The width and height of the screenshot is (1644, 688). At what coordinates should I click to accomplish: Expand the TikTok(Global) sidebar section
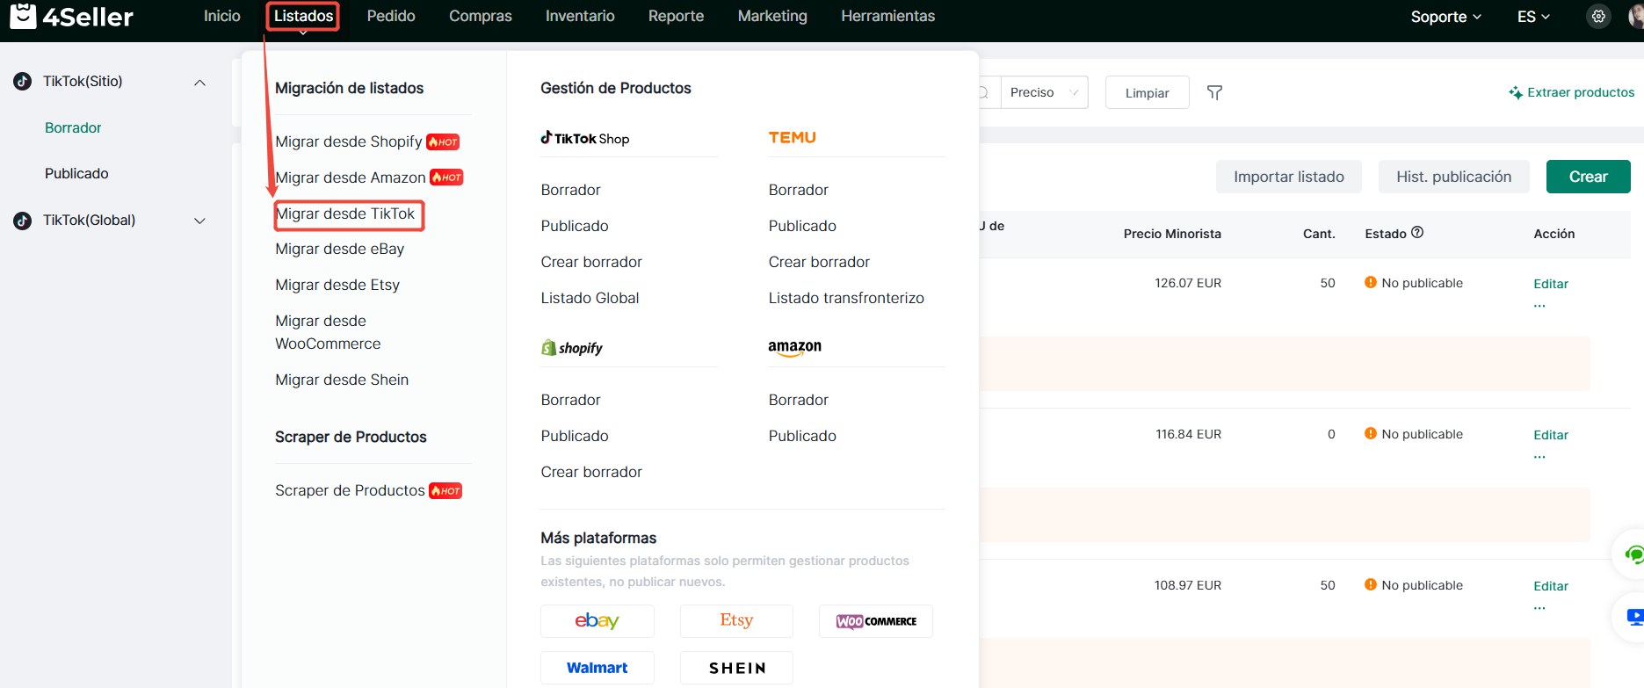coord(199,221)
